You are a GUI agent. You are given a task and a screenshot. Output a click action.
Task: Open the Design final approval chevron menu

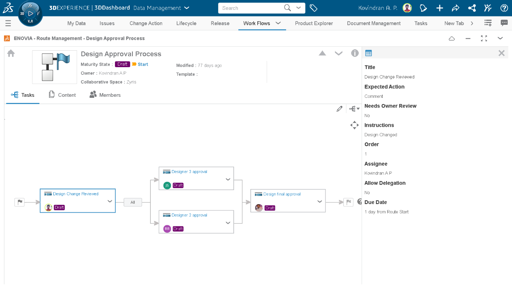pos(320,201)
